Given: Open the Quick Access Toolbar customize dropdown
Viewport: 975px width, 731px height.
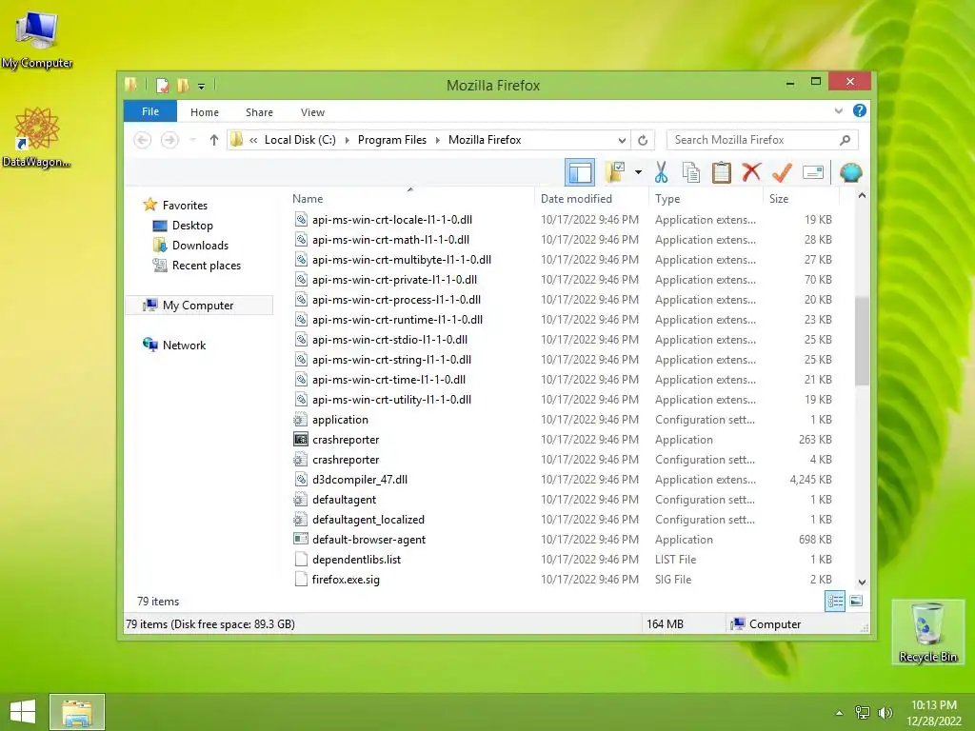Looking at the screenshot, I should (202, 87).
